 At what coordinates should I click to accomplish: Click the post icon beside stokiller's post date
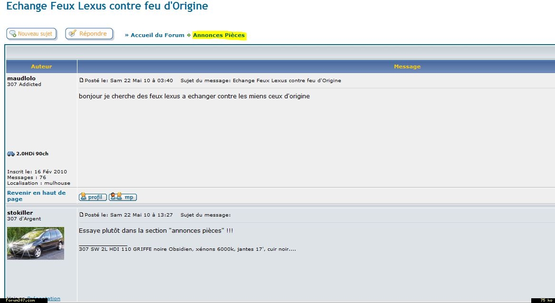(x=81, y=215)
